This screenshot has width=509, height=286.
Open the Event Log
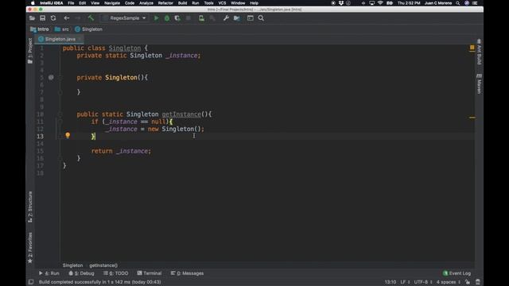coord(457,273)
